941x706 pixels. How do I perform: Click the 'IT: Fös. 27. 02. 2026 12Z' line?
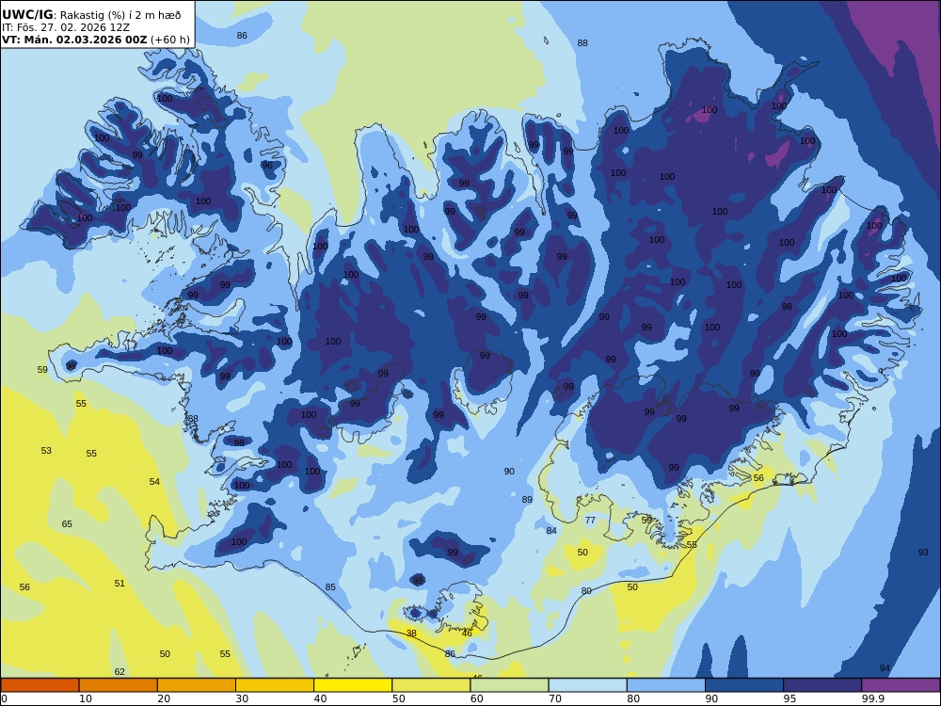tap(66, 27)
